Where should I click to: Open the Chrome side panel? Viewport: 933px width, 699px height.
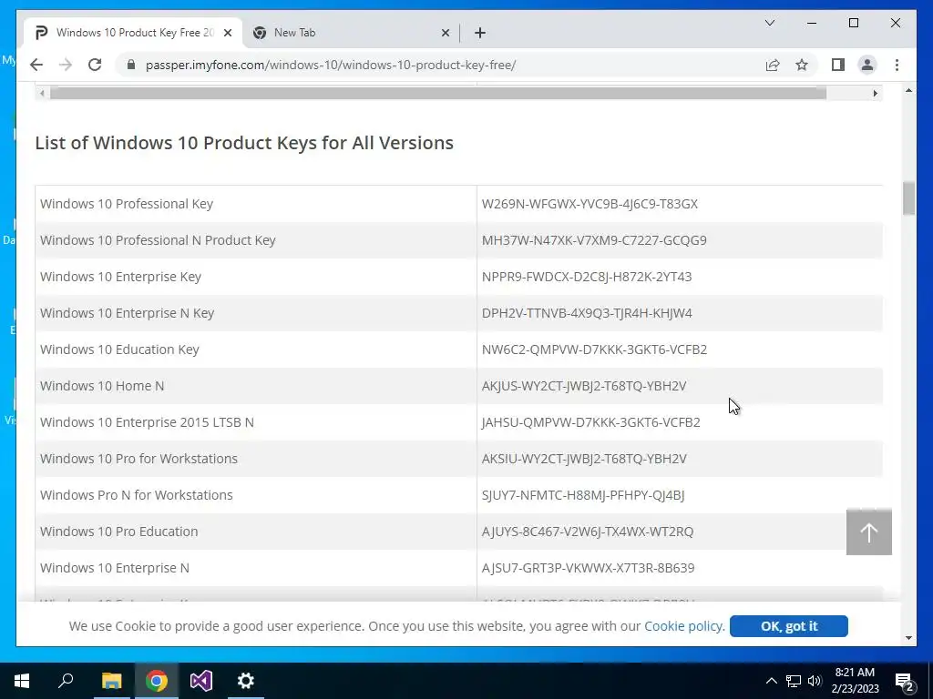[838, 65]
